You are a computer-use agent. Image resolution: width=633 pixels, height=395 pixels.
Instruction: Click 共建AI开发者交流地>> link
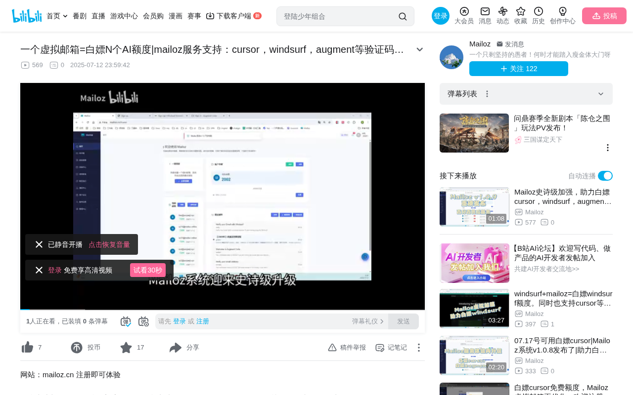coord(546,269)
